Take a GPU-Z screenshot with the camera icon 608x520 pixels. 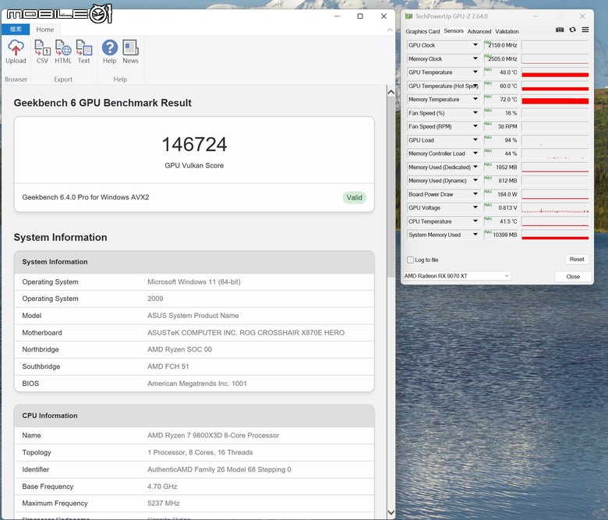(x=560, y=30)
